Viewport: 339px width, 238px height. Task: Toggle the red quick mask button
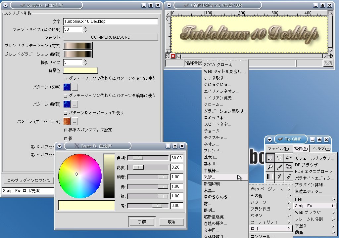click(173, 56)
